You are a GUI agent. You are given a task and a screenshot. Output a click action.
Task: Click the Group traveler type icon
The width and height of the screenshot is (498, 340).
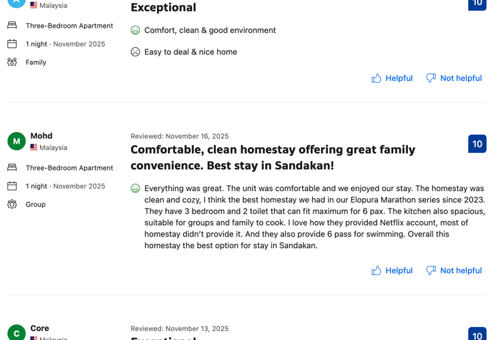[x=12, y=204]
